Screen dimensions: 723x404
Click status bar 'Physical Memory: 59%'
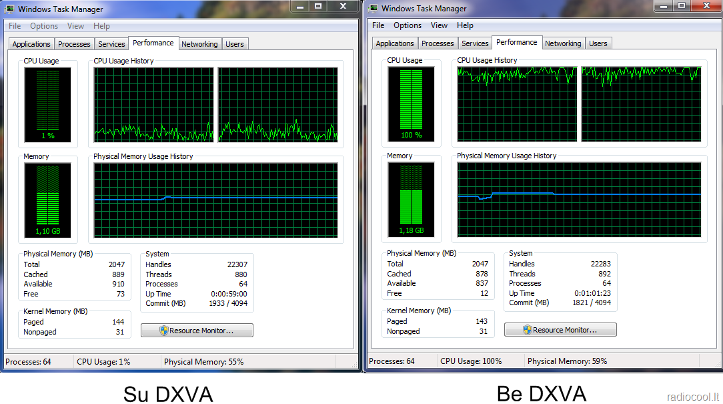pos(567,361)
